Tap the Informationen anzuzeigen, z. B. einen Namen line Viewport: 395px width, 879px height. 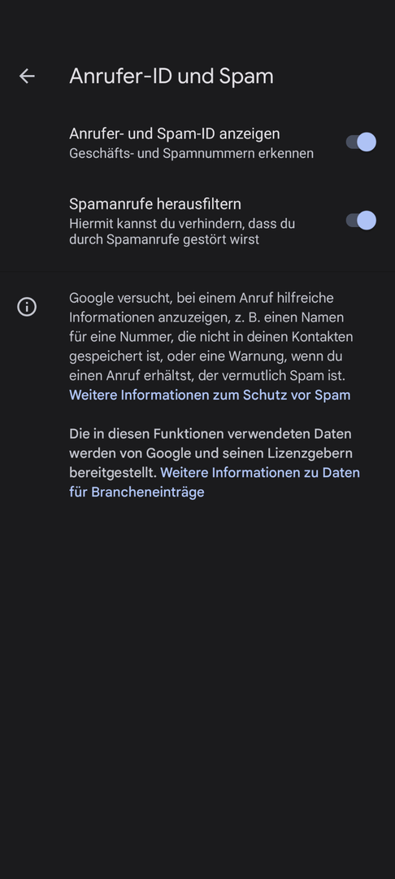click(x=206, y=317)
